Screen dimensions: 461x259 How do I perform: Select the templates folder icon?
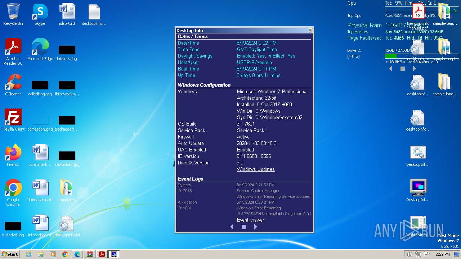click(67, 191)
